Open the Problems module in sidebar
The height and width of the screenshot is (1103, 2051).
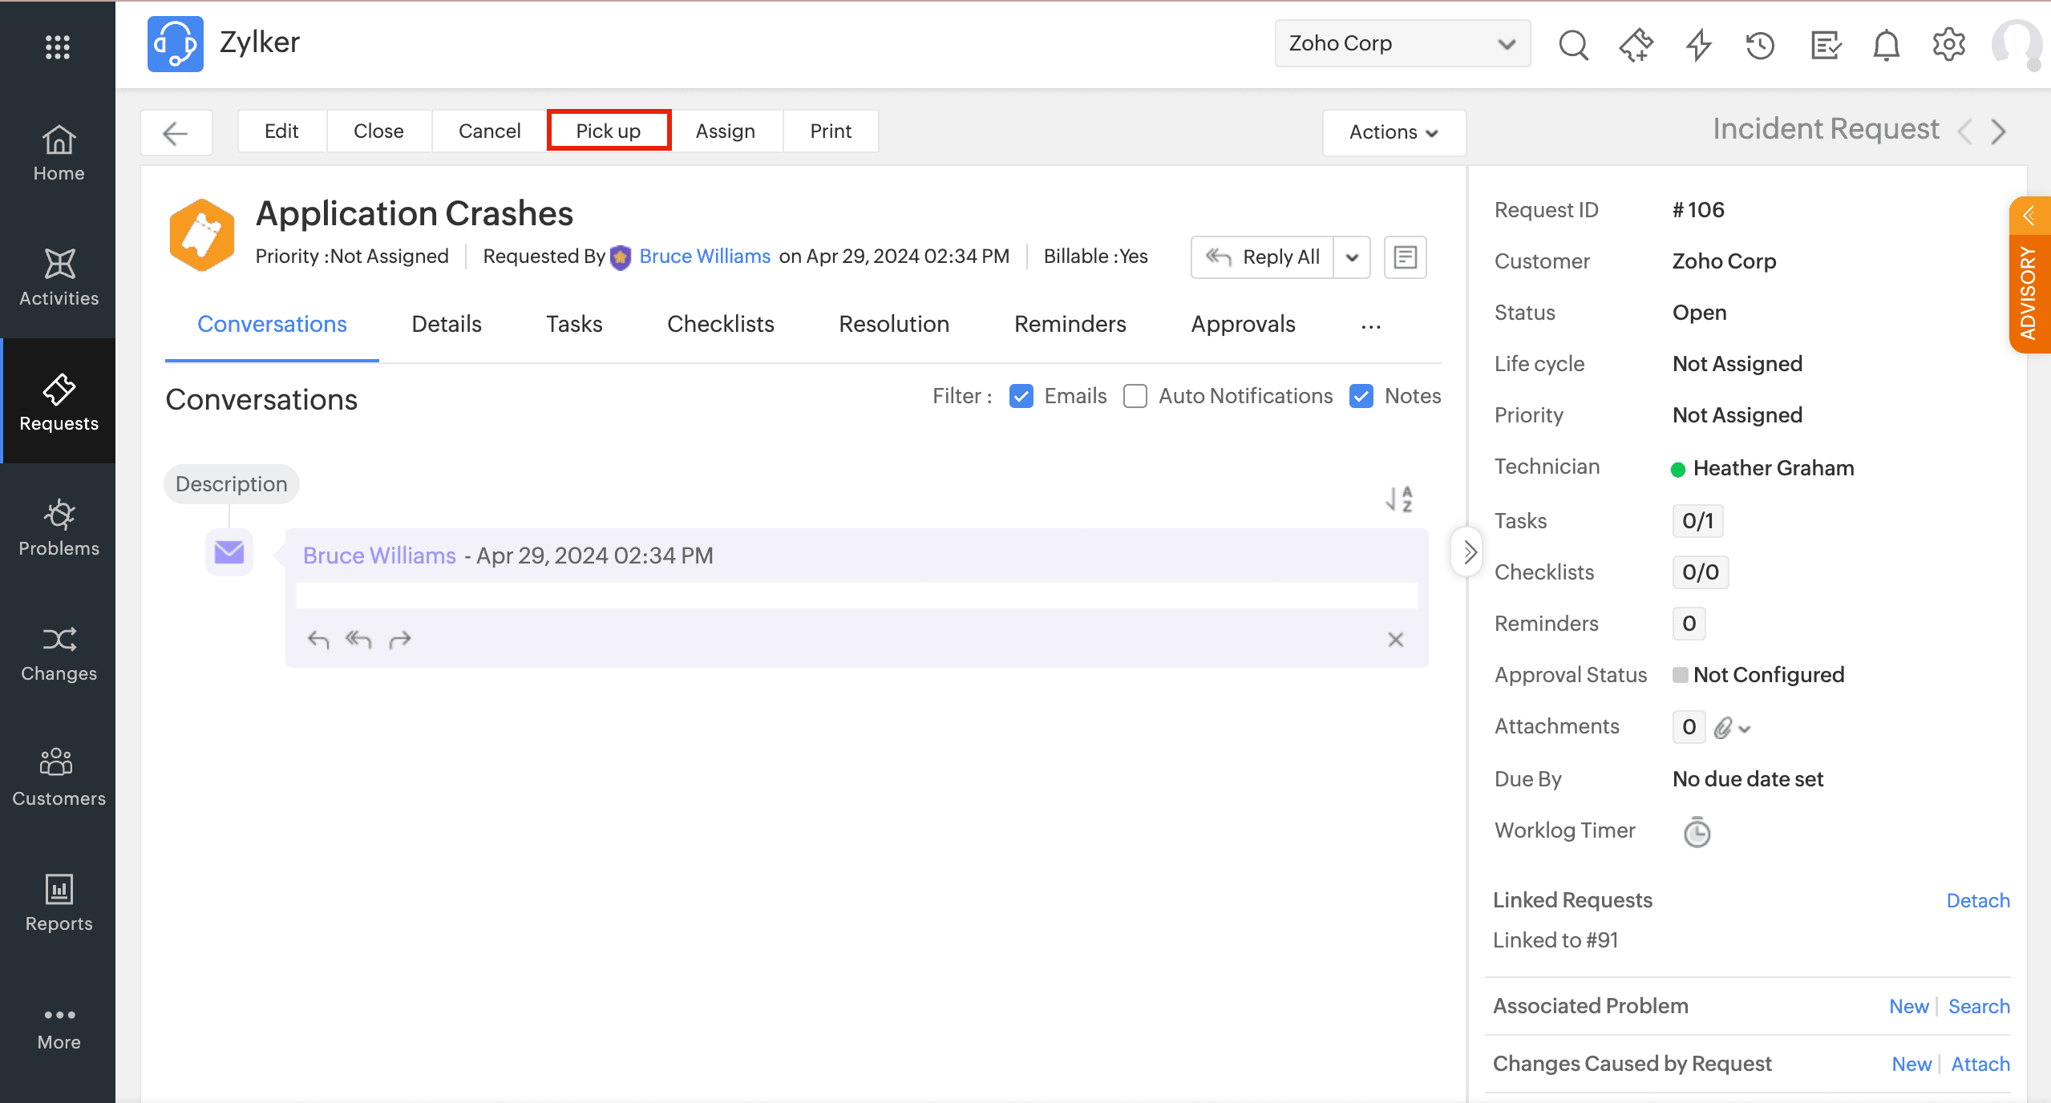click(59, 527)
